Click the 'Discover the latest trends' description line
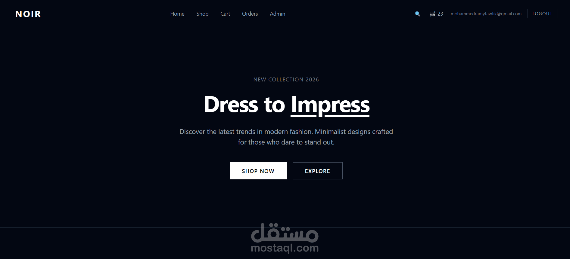Screen dimensions: 570x259 pyautogui.click(x=286, y=132)
